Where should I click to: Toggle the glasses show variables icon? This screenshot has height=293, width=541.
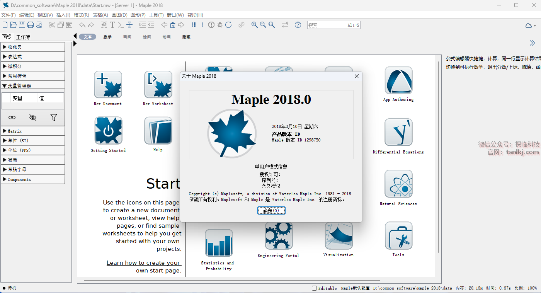pyautogui.click(x=12, y=118)
